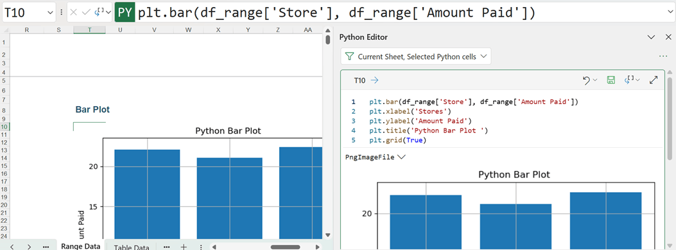676x250 pixels.
Task: Open the formula bar Python output dropdown arrow
Action: (108, 12)
